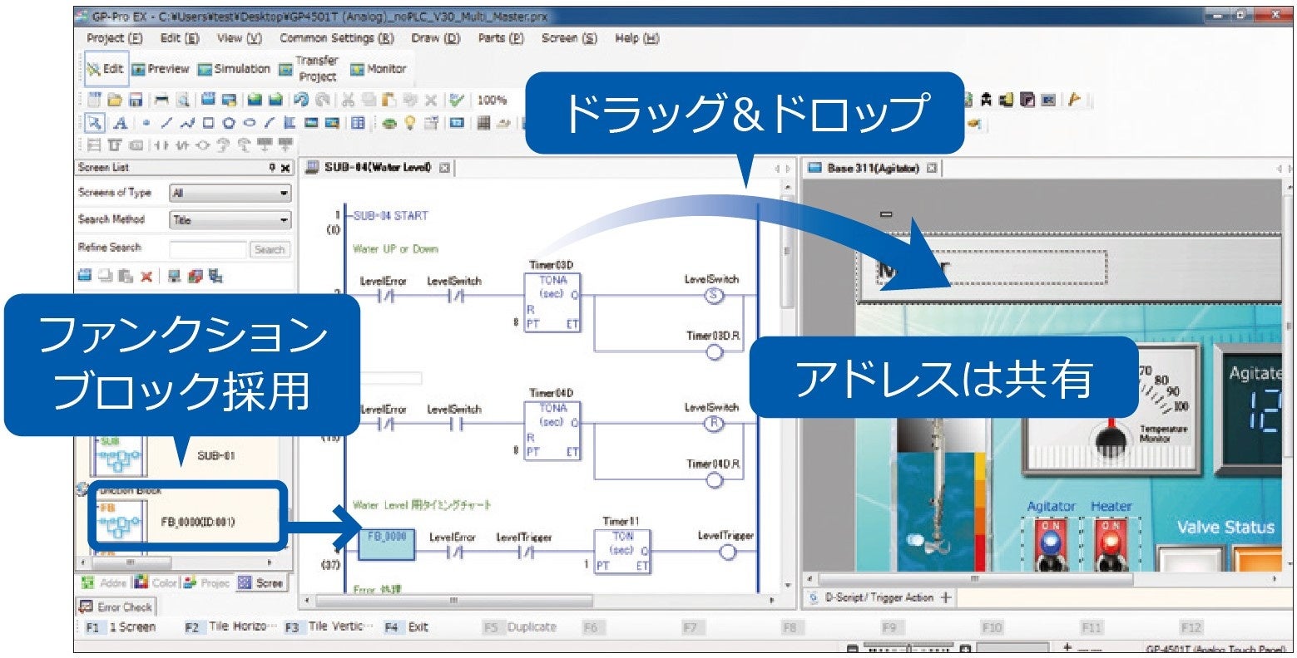
Task: Select the Polygon drawing tool
Action: [x=229, y=123]
